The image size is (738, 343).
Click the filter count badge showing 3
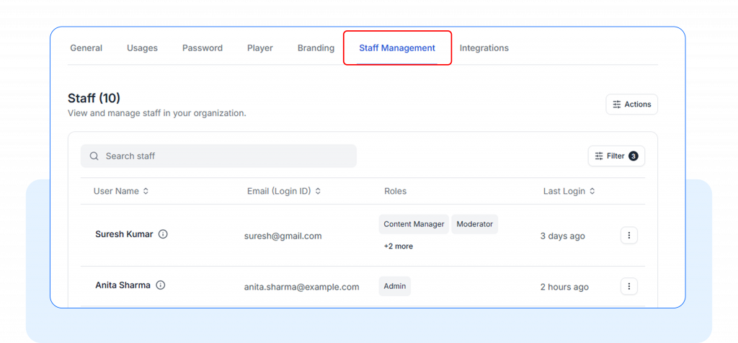pyautogui.click(x=633, y=156)
